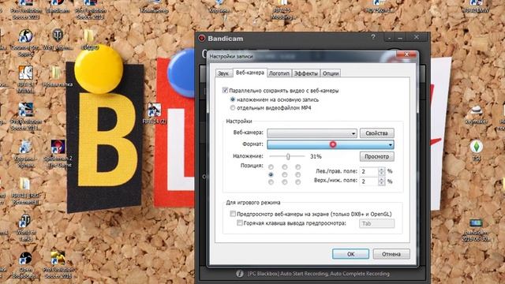Select bottom-right webcam position radio
The width and height of the screenshot is (505, 284).
[298, 182]
